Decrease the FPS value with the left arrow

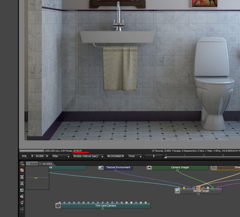click(32, 156)
